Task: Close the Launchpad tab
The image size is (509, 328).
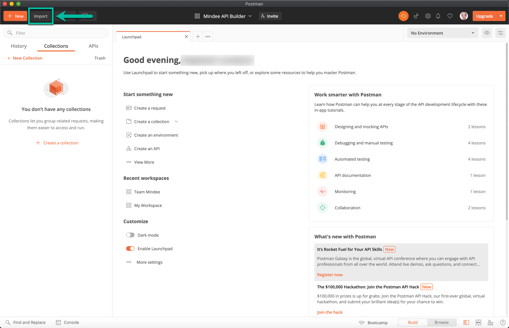Action: click(x=186, y=37)
